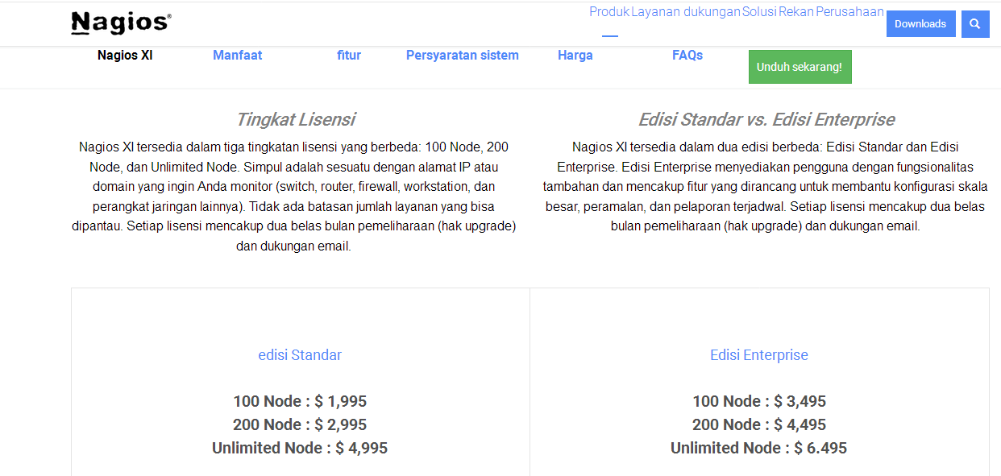Switch to the Manfaat tab
The height and width of the screenshot is (476, 1001).
(237, 56)
